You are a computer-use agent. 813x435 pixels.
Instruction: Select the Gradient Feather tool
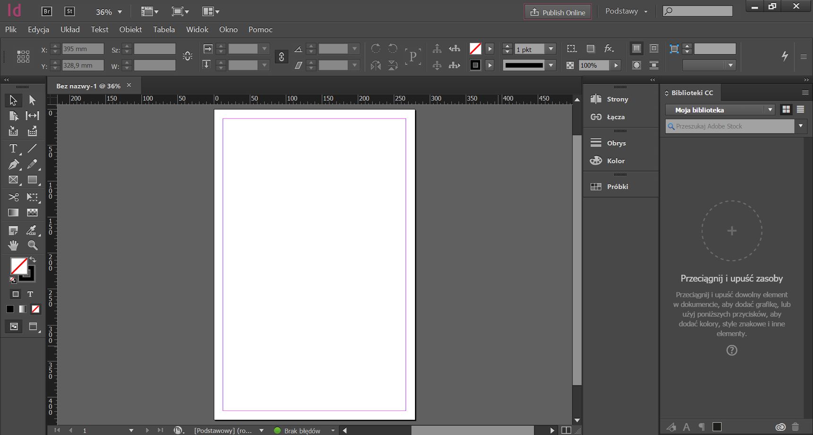coord(32,212)
